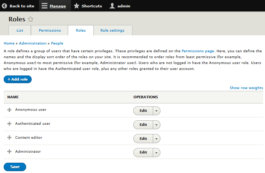
Task: Click the star icon beside Roles title
Action: [31, 20]
